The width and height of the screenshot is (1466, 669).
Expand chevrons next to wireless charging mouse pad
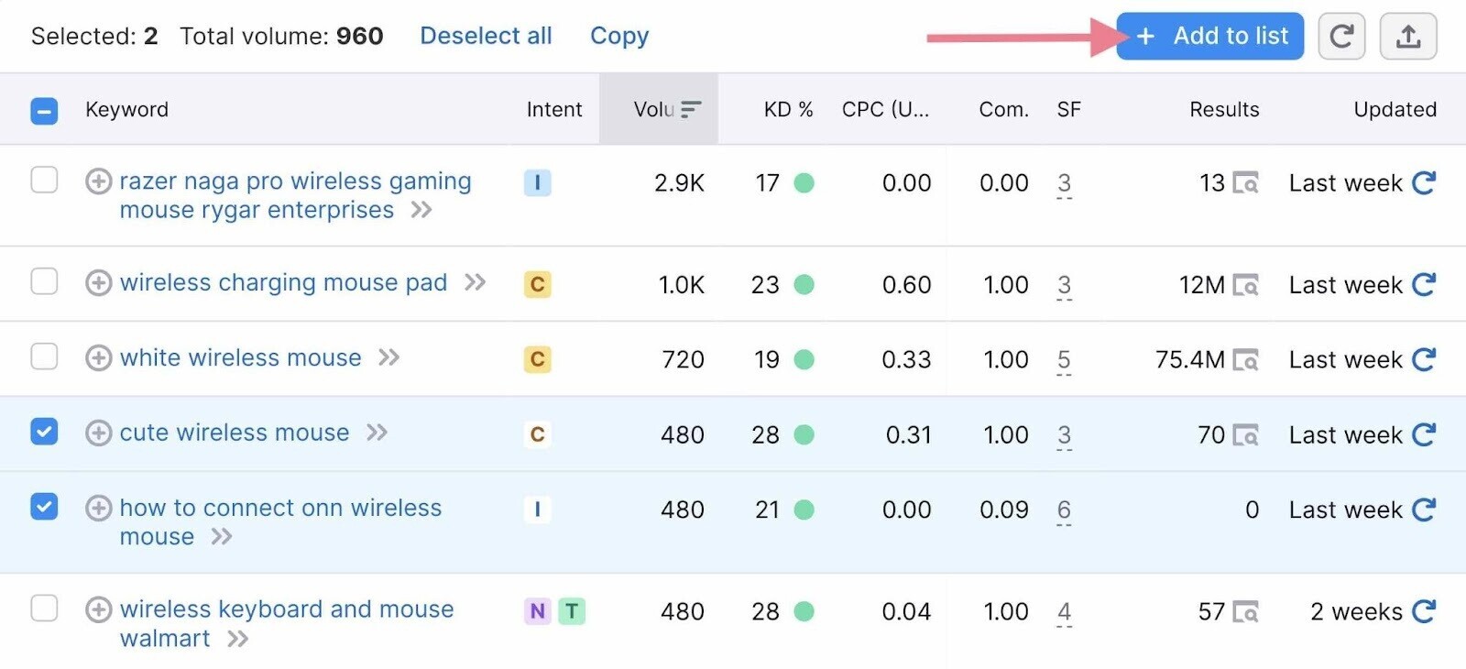(x=475, y=282)
